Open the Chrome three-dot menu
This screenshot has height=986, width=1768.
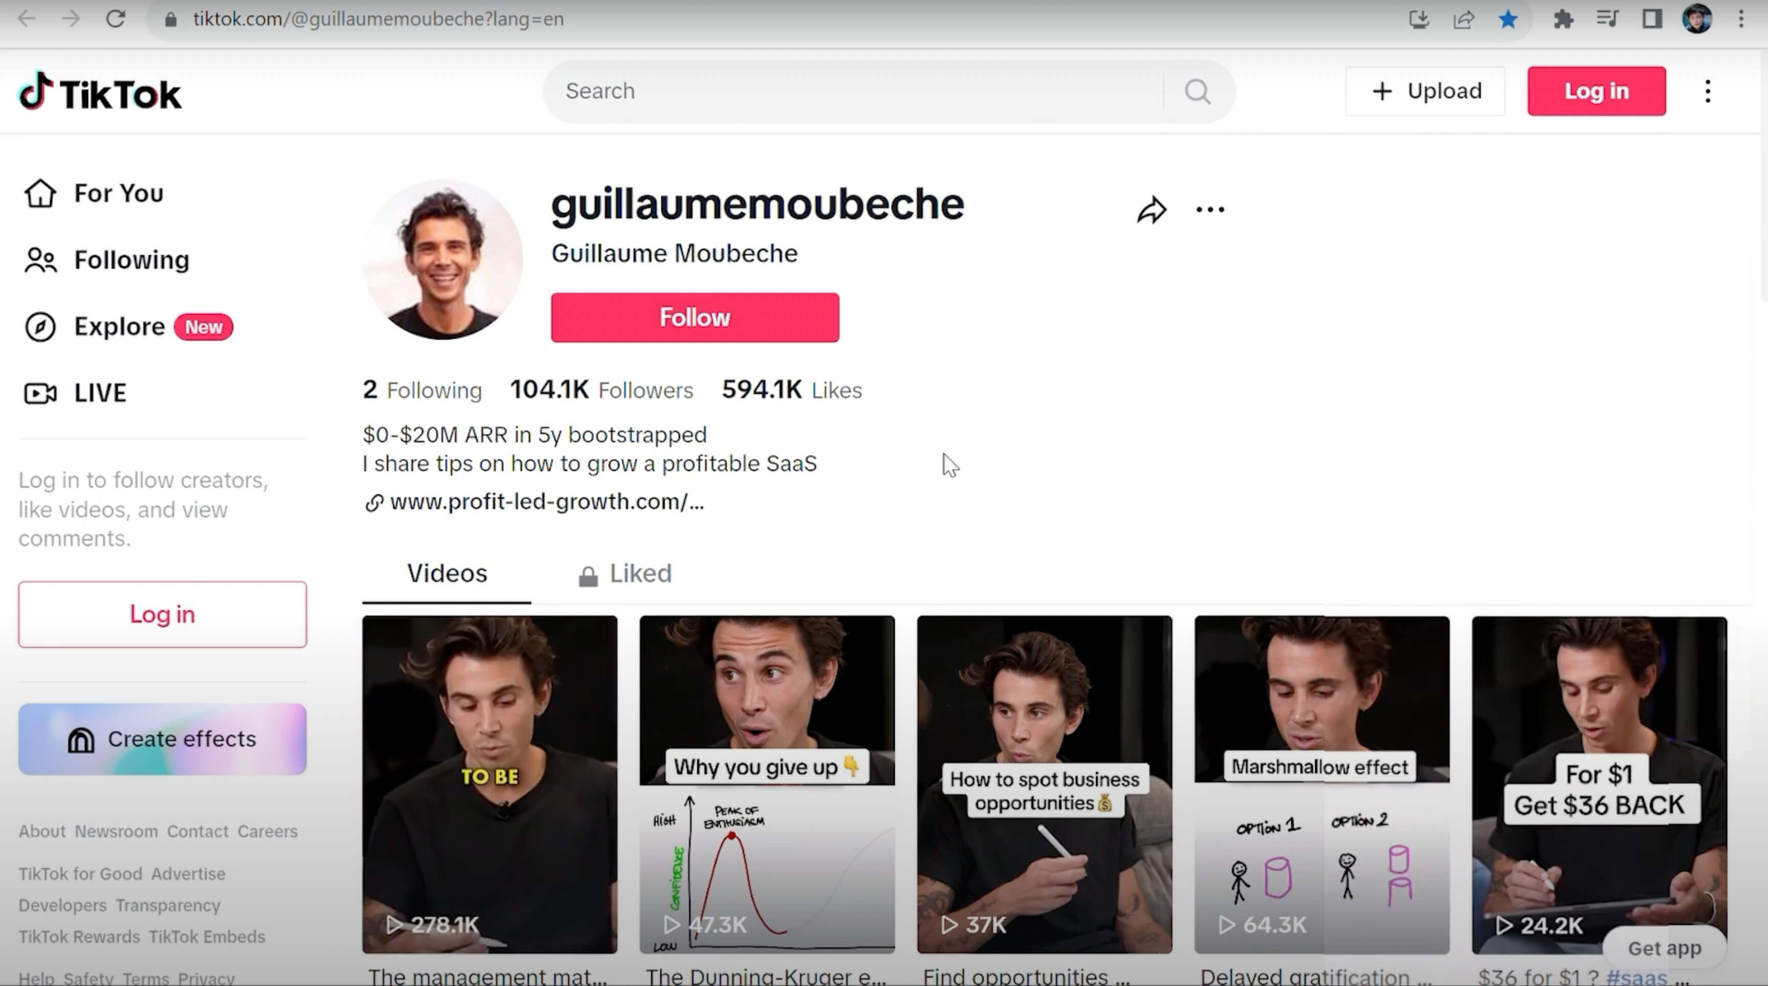click(1741, 18)
